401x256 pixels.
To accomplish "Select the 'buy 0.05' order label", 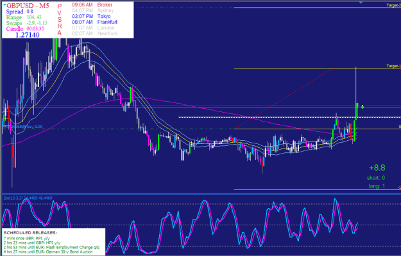I will (x=33, y=127).
